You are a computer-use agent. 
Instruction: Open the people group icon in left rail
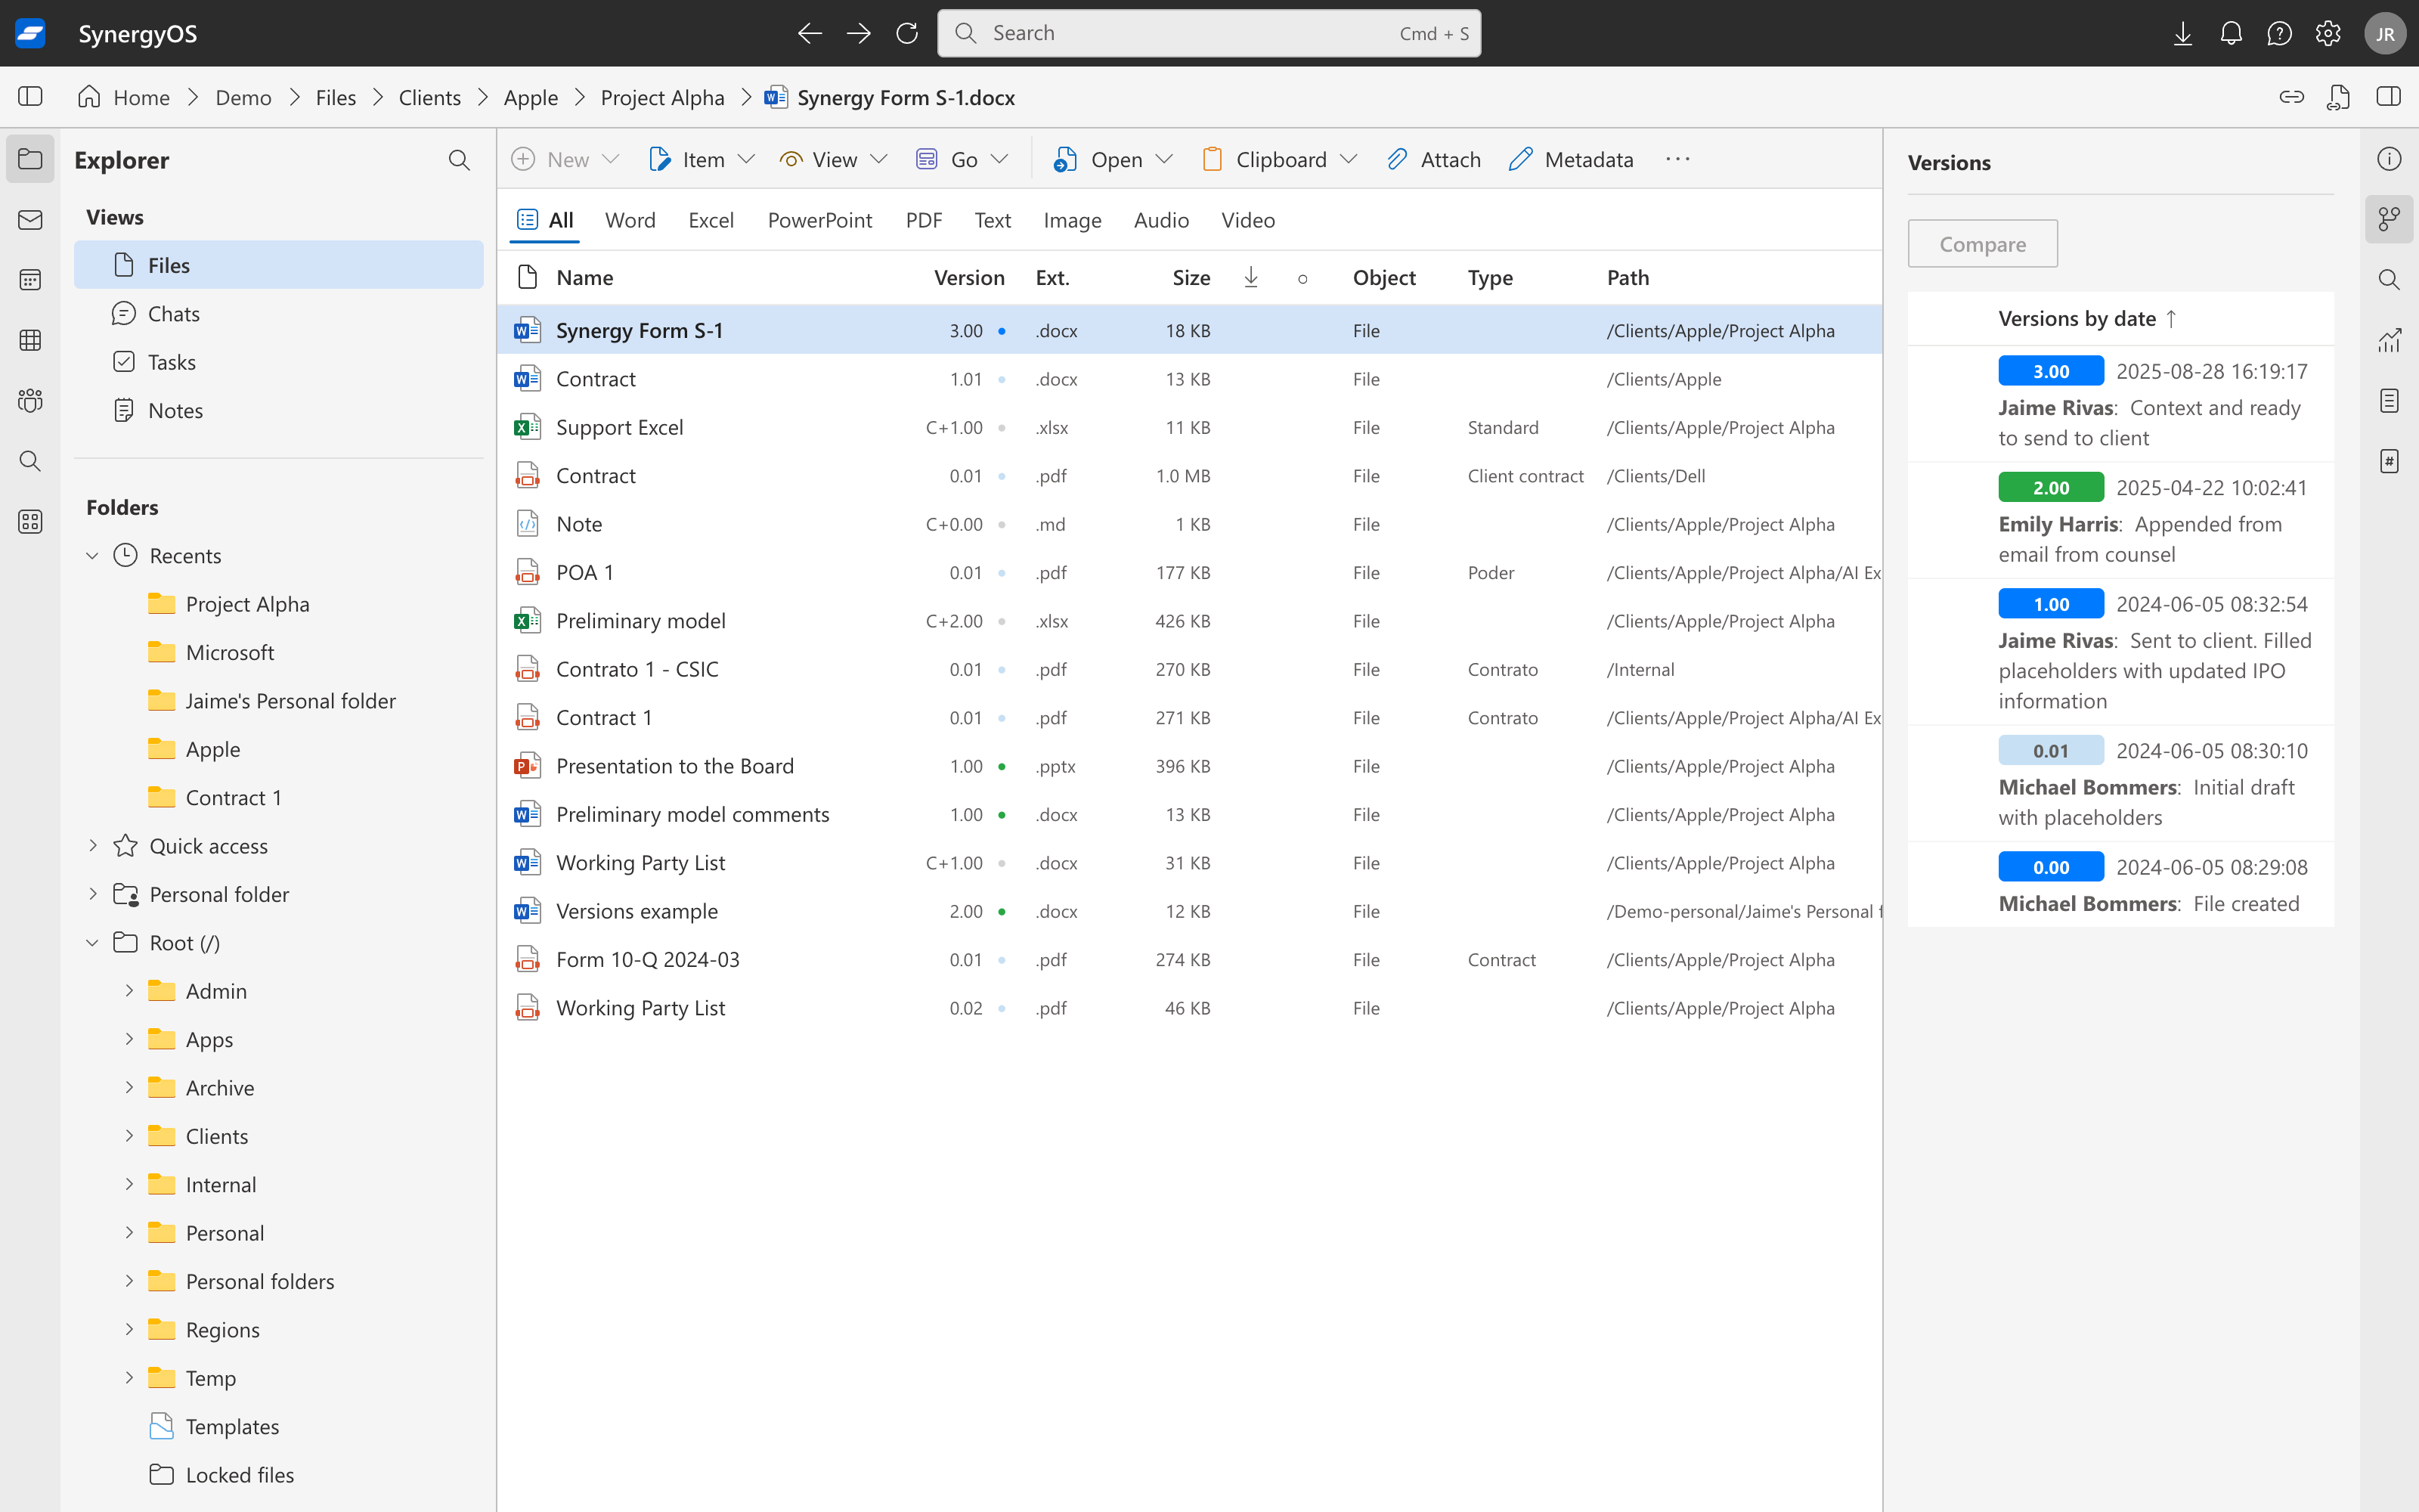point(30,401)
